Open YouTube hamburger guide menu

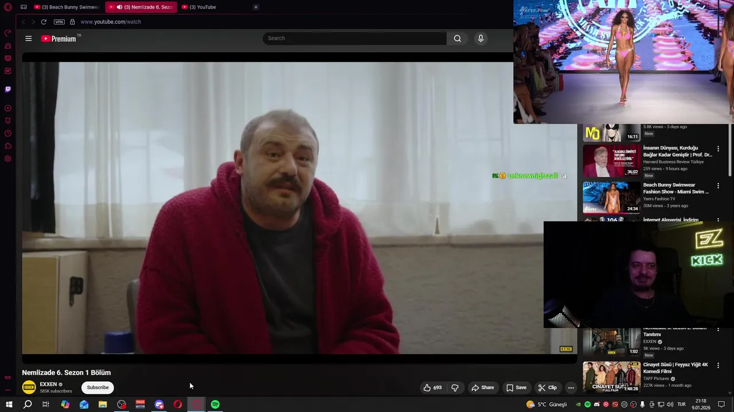pos(29,38)
